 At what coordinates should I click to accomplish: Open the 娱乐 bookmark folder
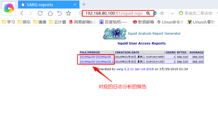pyautogui.click(x=24, y=22)
